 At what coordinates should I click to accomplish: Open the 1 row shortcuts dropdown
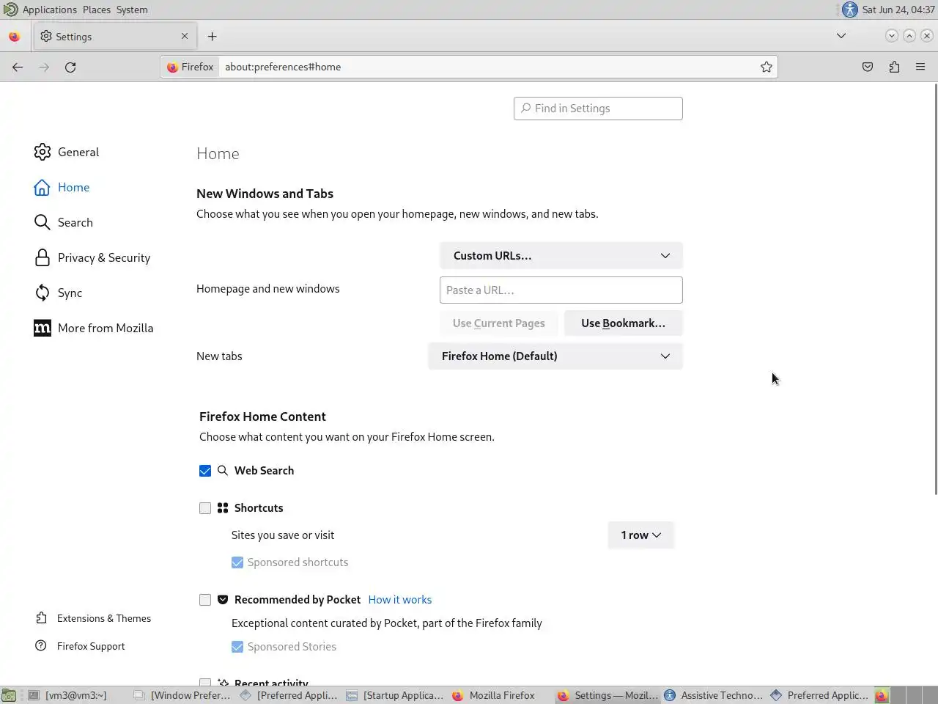click(641, 535)
